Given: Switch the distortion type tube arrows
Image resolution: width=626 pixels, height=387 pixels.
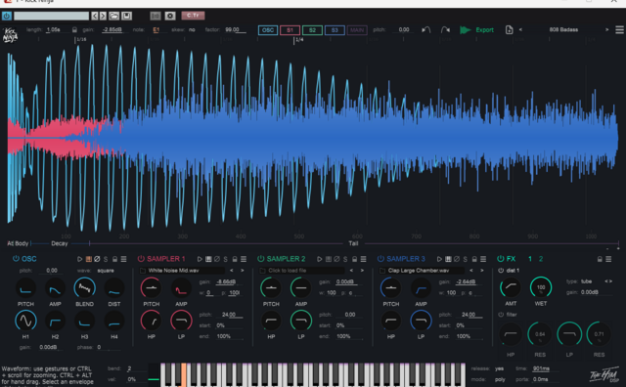Looking at the screenshot, I should (x=608, y=281).
